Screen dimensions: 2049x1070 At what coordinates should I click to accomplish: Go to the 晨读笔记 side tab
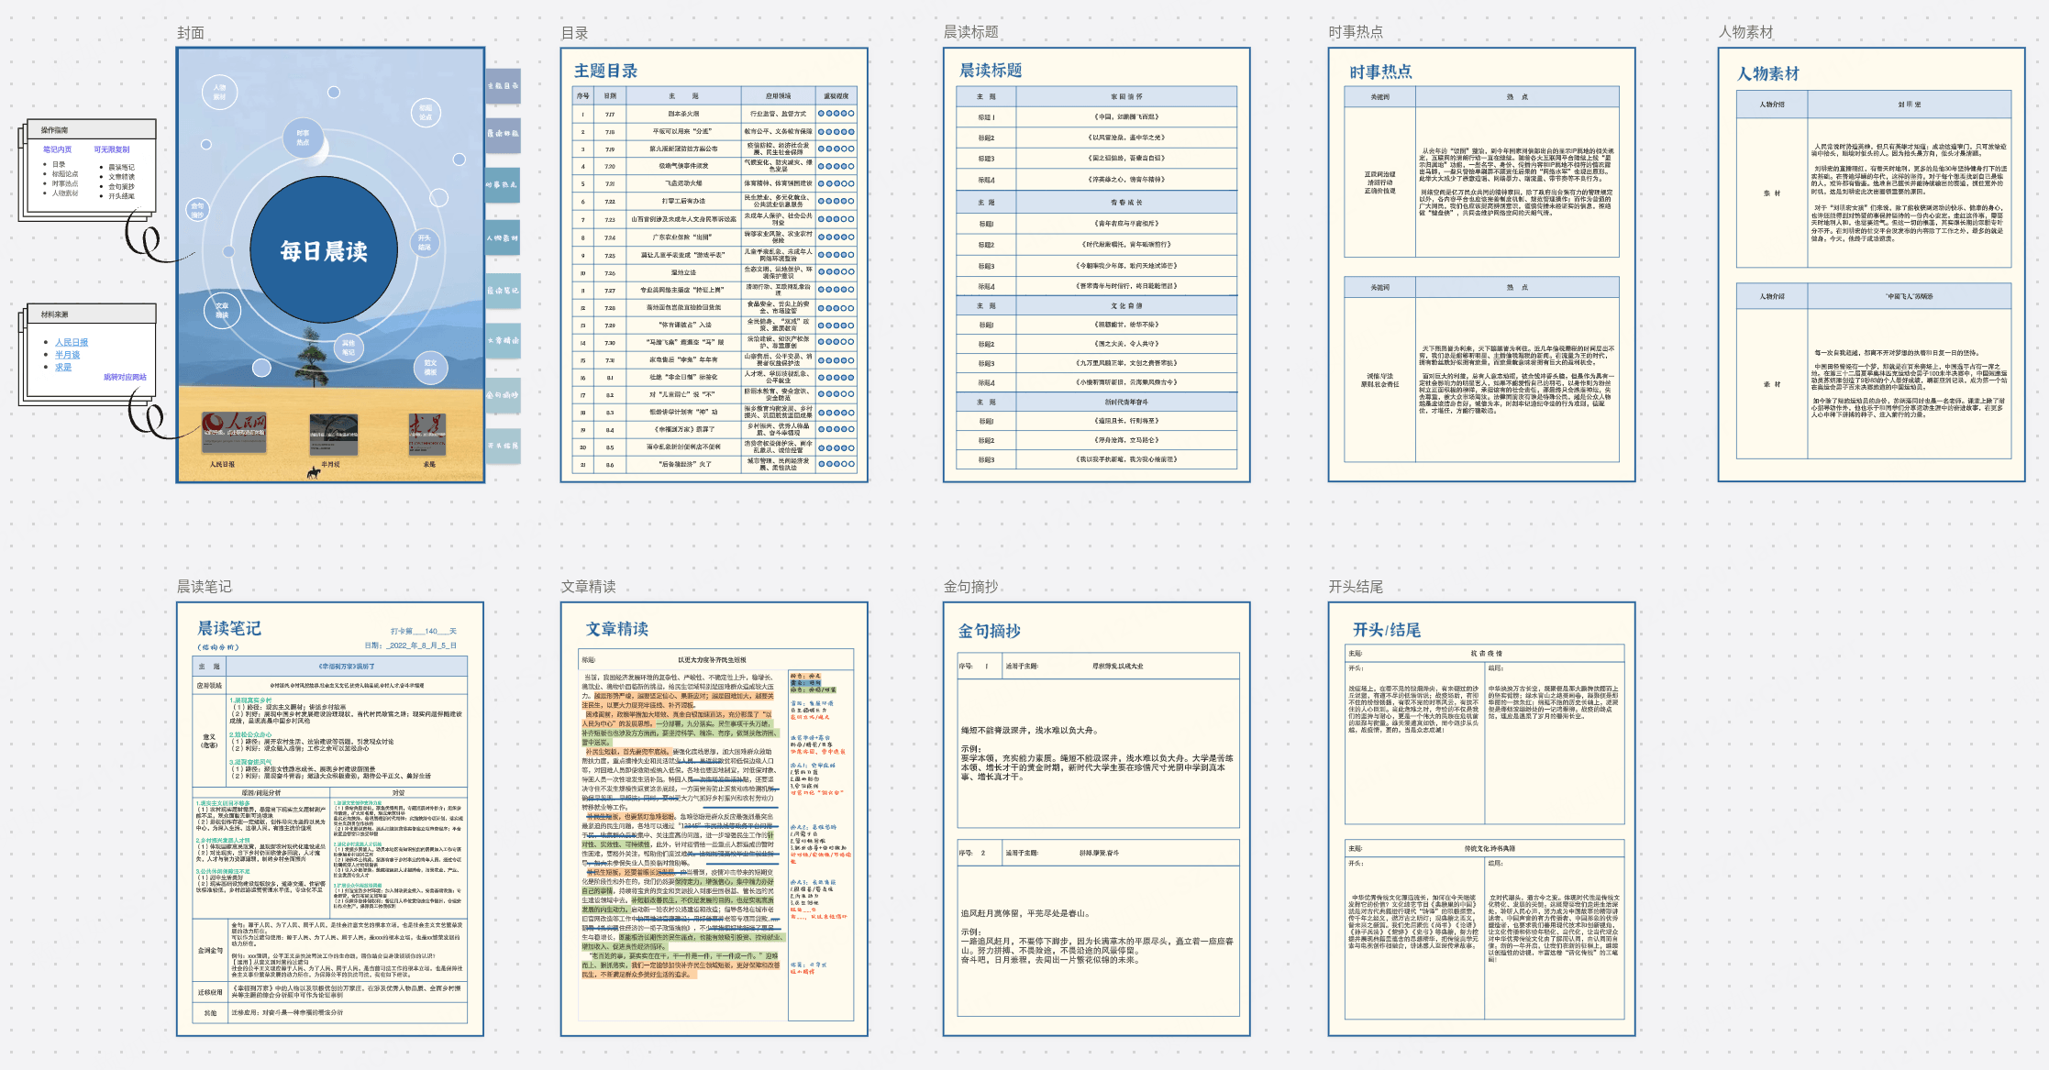[x=503, y=290]
